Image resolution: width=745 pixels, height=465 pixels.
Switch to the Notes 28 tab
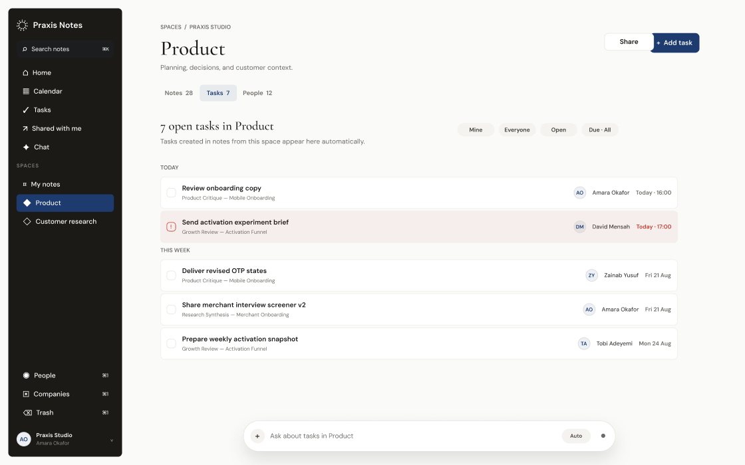point(179,93)
